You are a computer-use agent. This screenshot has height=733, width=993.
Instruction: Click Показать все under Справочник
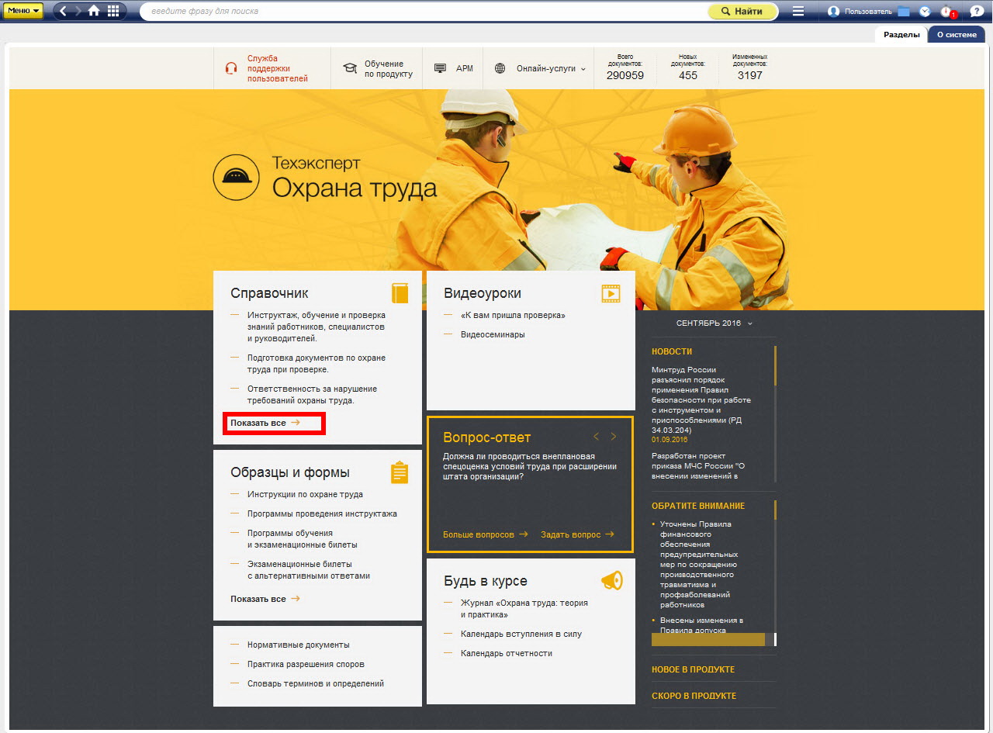265,423
